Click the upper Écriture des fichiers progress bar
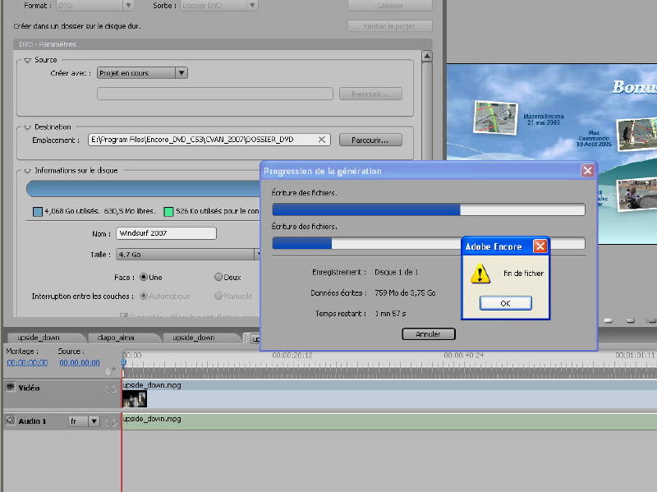The width and height of the screenshot is (657, 492). (x=429, y=209)
